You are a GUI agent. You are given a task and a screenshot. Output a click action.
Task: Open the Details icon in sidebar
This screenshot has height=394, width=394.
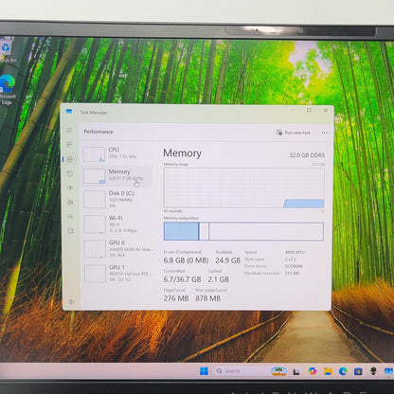(x=70, y=217)
